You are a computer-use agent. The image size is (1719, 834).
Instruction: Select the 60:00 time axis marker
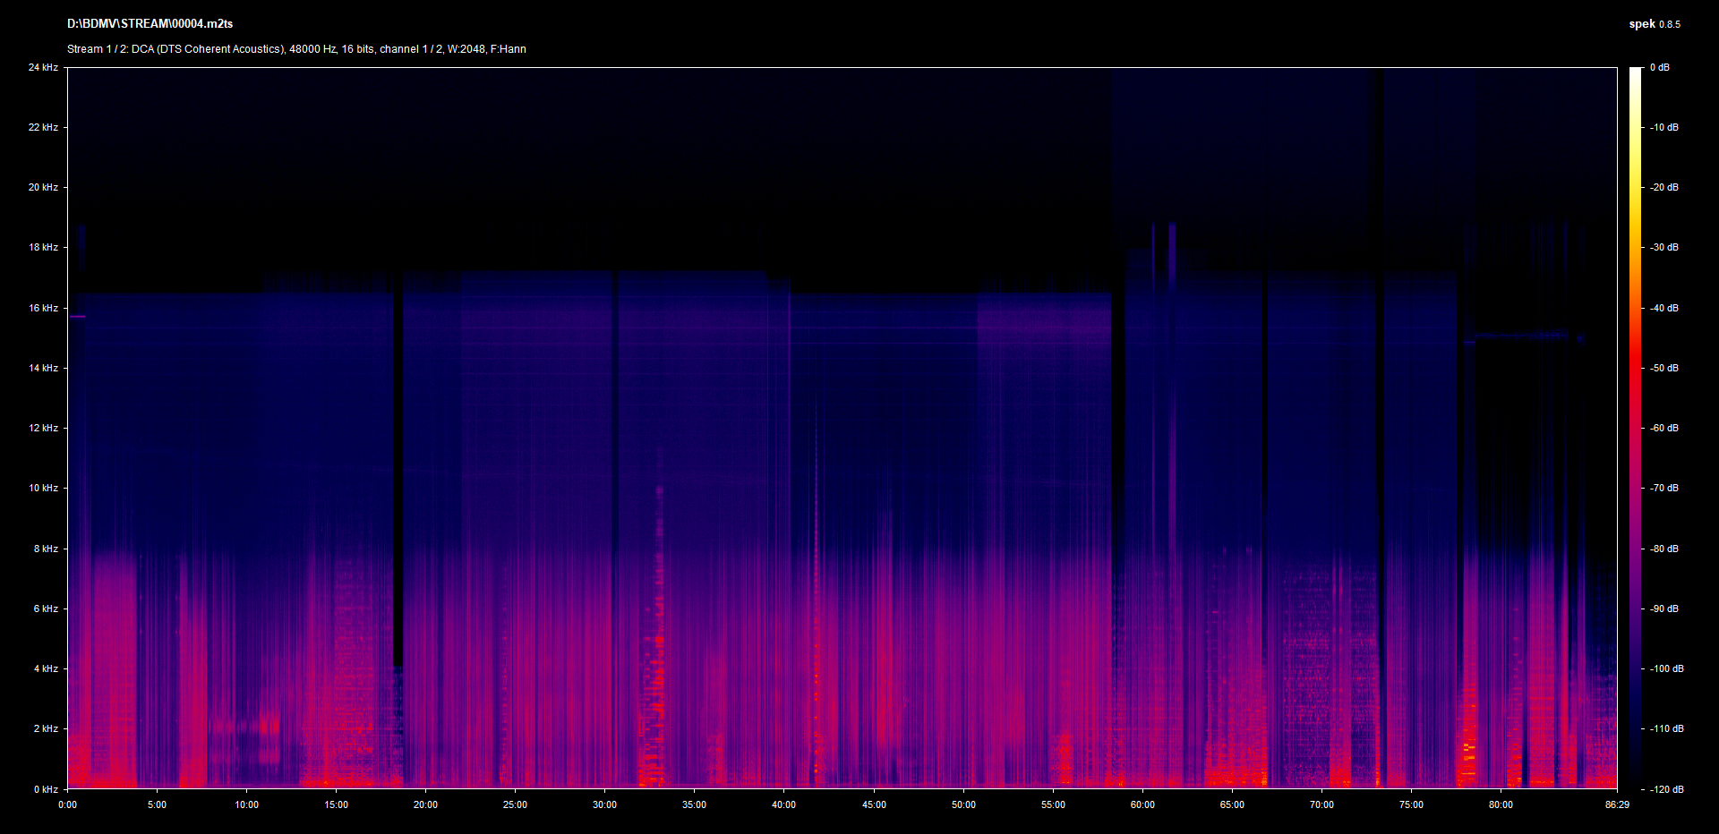(1142, 804)
